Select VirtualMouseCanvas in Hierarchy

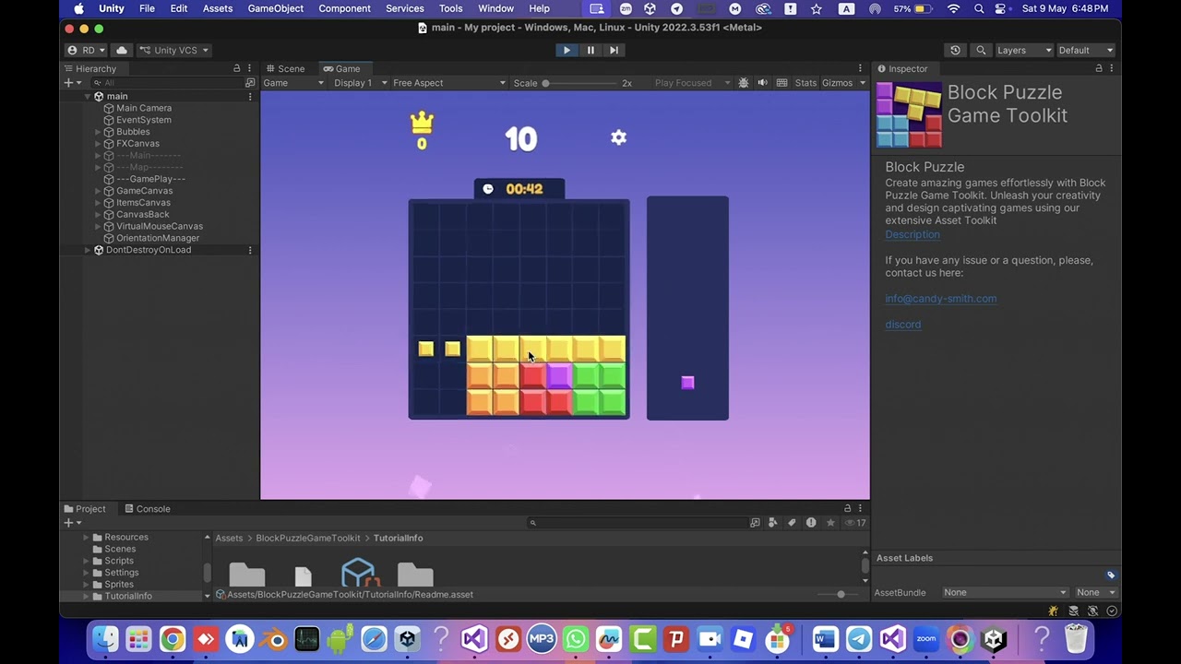tap(159, 226)
